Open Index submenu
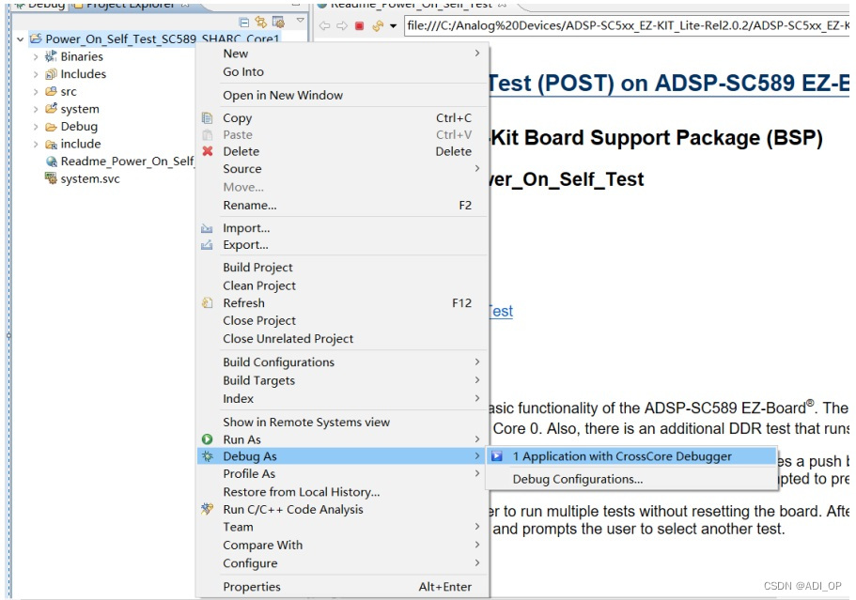856x600 pixels. pos(342,399)
